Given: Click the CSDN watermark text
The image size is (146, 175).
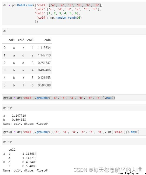Looking at the screenshot, I should tap(108, 170).
